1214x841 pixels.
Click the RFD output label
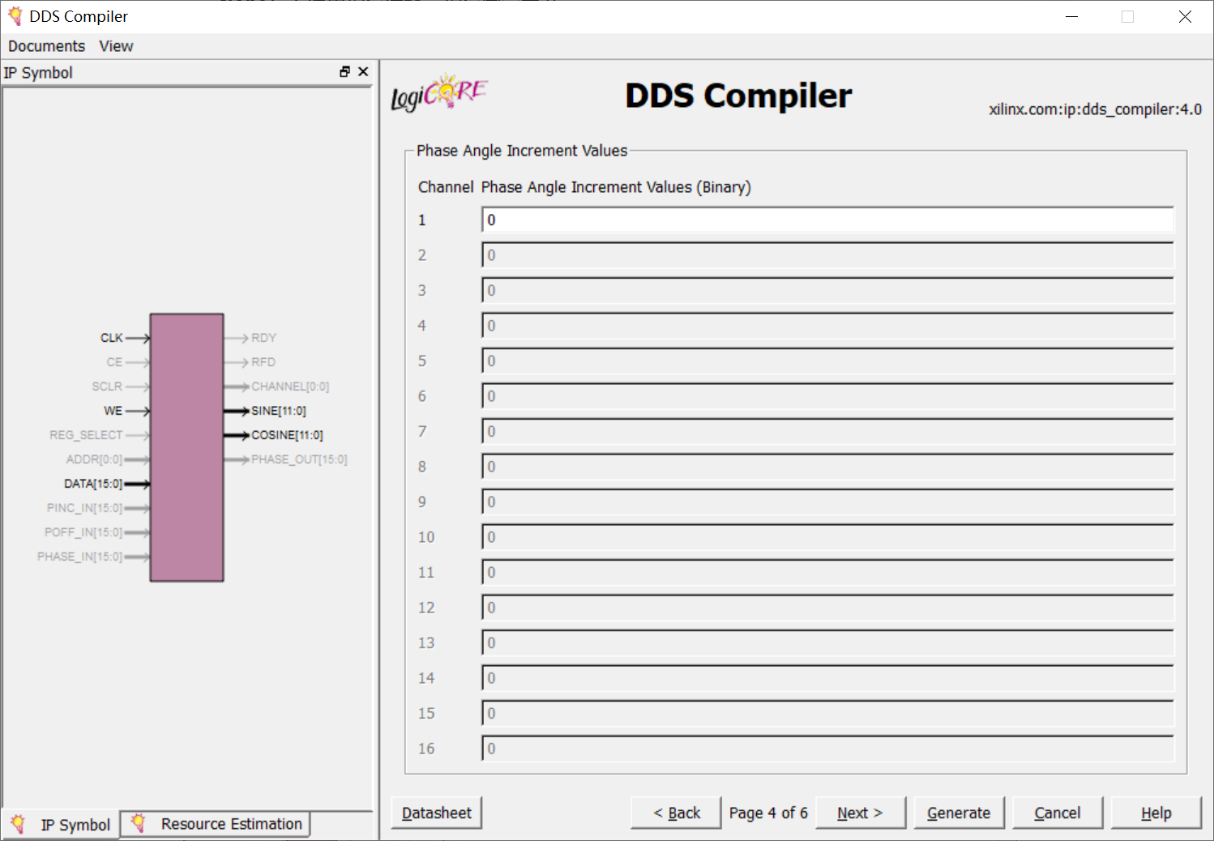(x=263, y=362)
